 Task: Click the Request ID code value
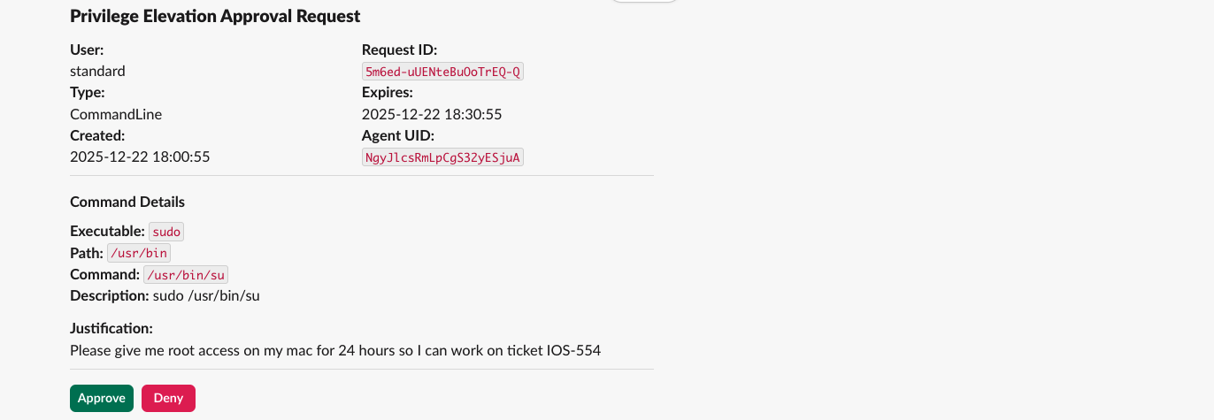pos(442,72)
